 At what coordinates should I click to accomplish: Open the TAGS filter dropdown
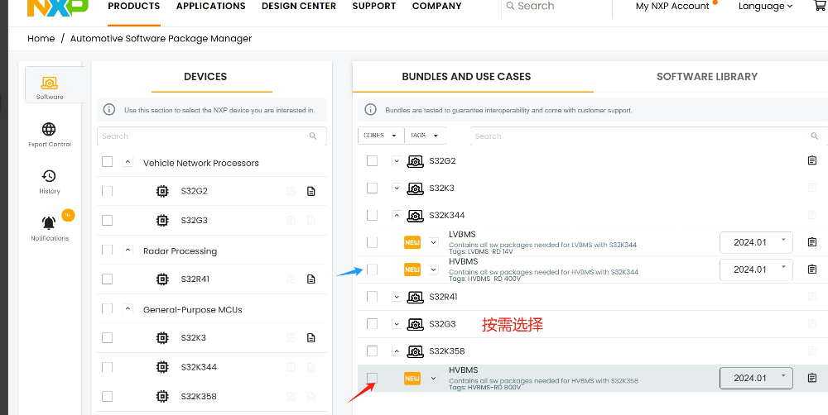pos(426,136)
